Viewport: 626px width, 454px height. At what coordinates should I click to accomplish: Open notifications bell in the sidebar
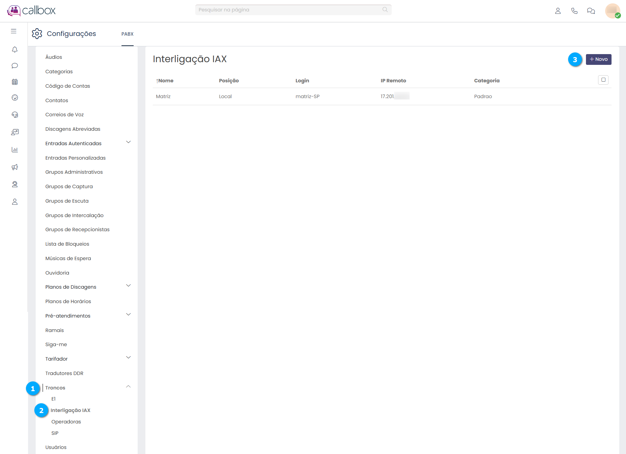pyautogui.click(x=14, y=50)
